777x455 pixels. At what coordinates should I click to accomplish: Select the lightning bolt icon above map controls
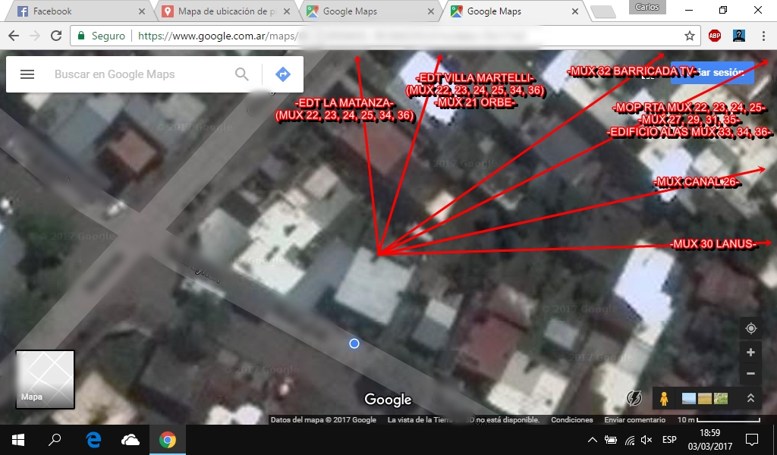(634, 398)
